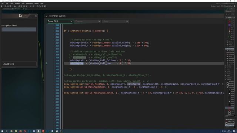The width and height of the screenshot is (237, 133).
Task: Open the Windows | Local | VM target selector
Action: [222, 6]
